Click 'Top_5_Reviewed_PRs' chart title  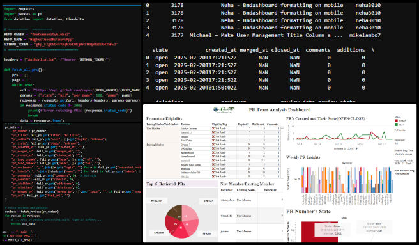(x=165, y=184)
